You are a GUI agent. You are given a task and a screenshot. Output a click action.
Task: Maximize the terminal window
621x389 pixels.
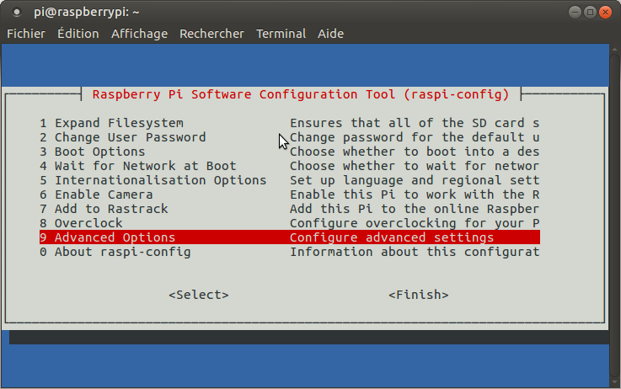[x=590, y=12]
